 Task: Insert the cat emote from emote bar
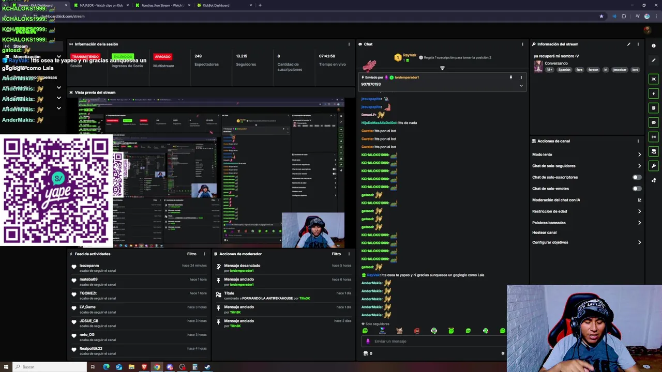(399, 331)
